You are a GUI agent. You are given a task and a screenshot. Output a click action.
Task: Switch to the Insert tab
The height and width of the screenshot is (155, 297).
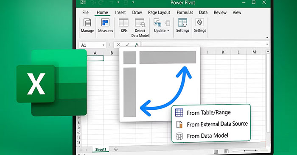click(120, 12)
